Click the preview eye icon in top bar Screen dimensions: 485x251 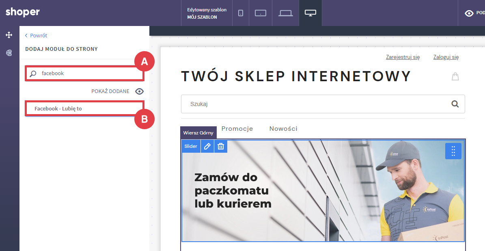(469, 13)
